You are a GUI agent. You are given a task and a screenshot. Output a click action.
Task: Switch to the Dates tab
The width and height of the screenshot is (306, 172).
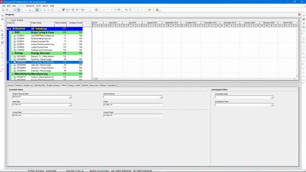click(x=64, y=85)
